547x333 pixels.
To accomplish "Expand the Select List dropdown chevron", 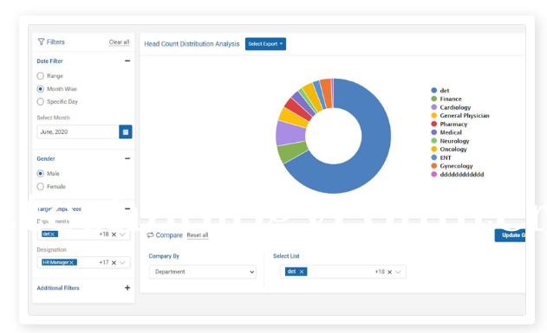I will click(x=399, y=272).
